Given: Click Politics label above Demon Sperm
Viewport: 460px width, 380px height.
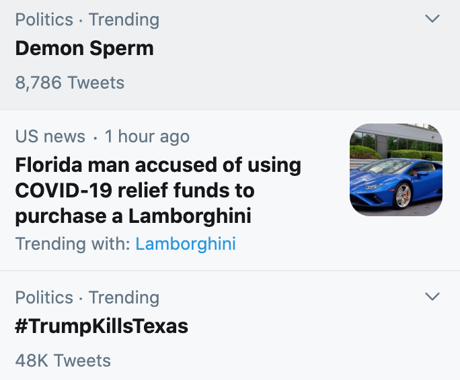Looking at the screenshot, I should [44, 19].
